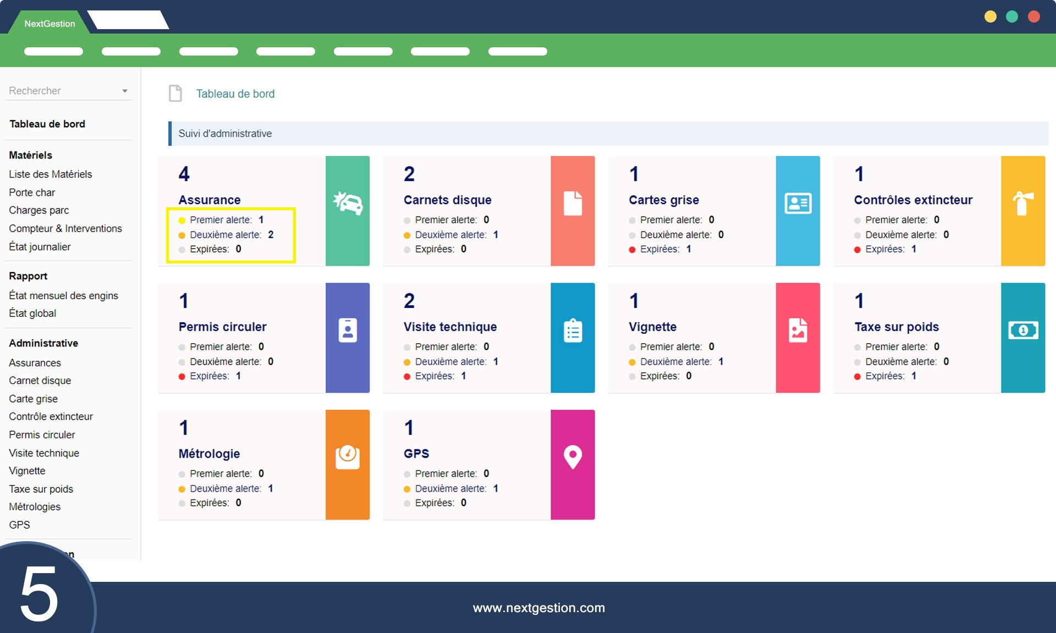Click the Carnets disque document icon
Screen dimensions: 1056x633
coord(573,203)
